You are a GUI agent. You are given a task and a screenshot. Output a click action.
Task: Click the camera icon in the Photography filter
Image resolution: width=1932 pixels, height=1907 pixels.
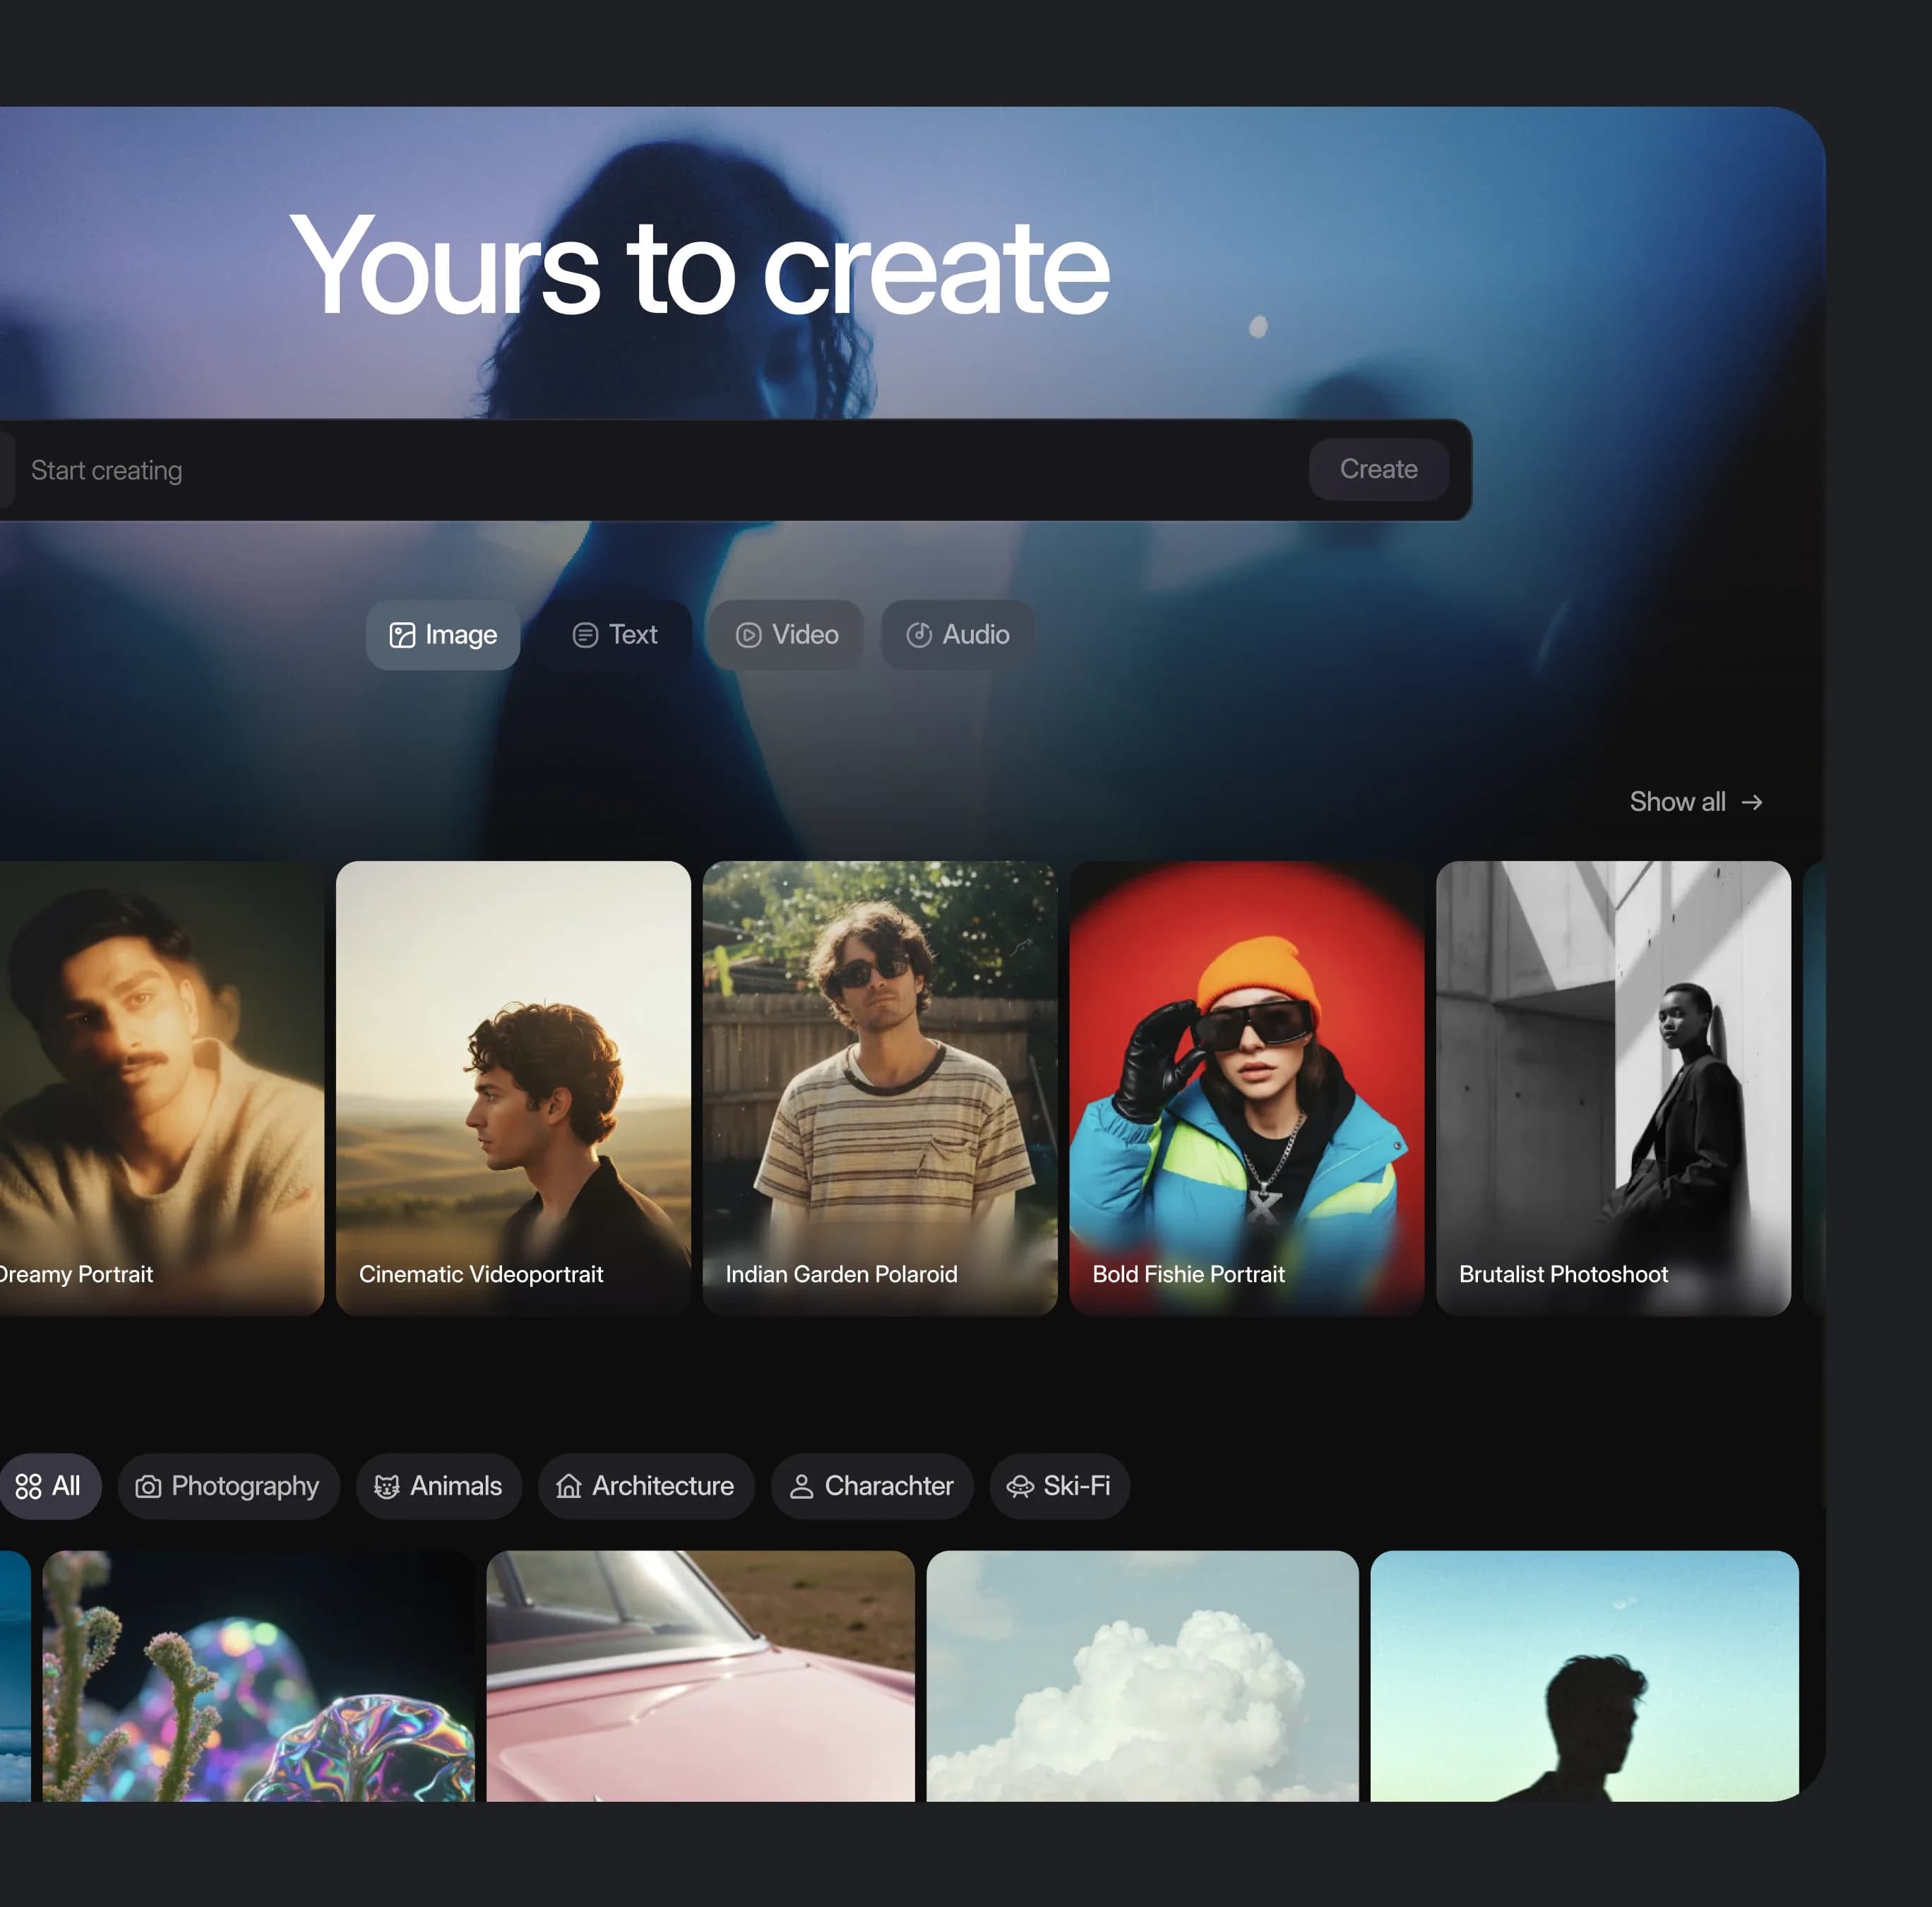(148, 1486)
